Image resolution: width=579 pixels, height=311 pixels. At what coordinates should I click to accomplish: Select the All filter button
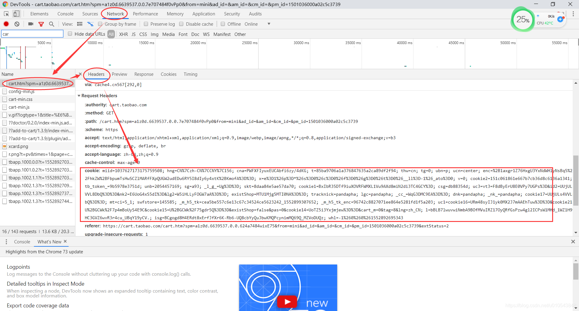tap(111, 34)
